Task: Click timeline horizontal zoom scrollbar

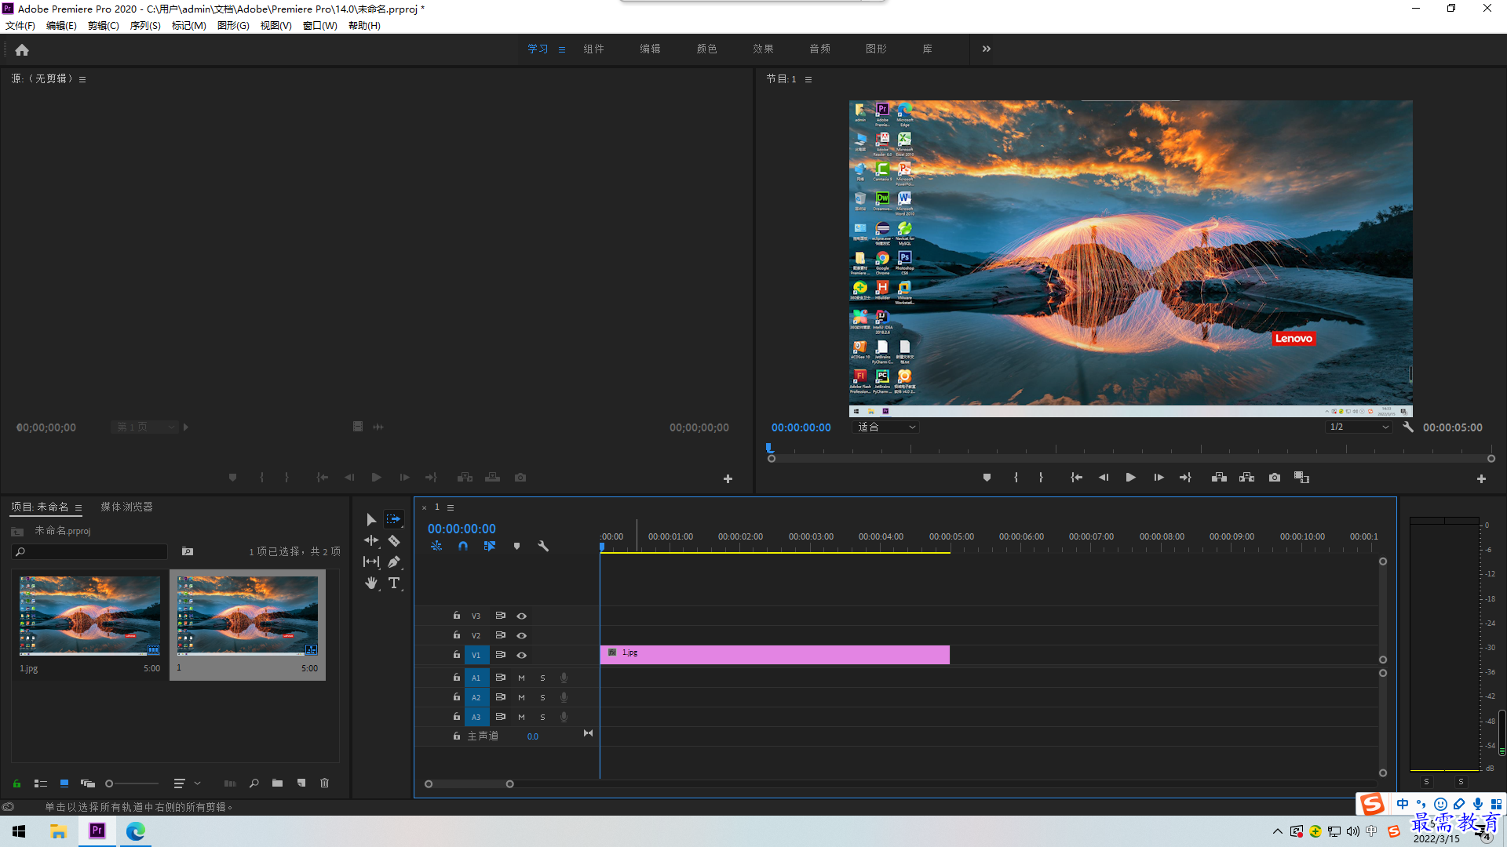Action: point(469,784)
